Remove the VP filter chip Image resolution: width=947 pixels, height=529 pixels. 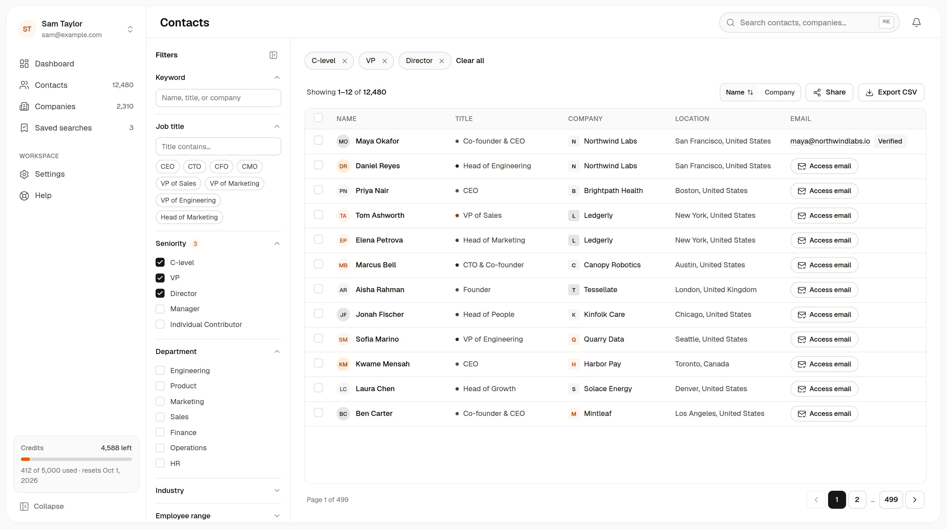tap(384, 61)
